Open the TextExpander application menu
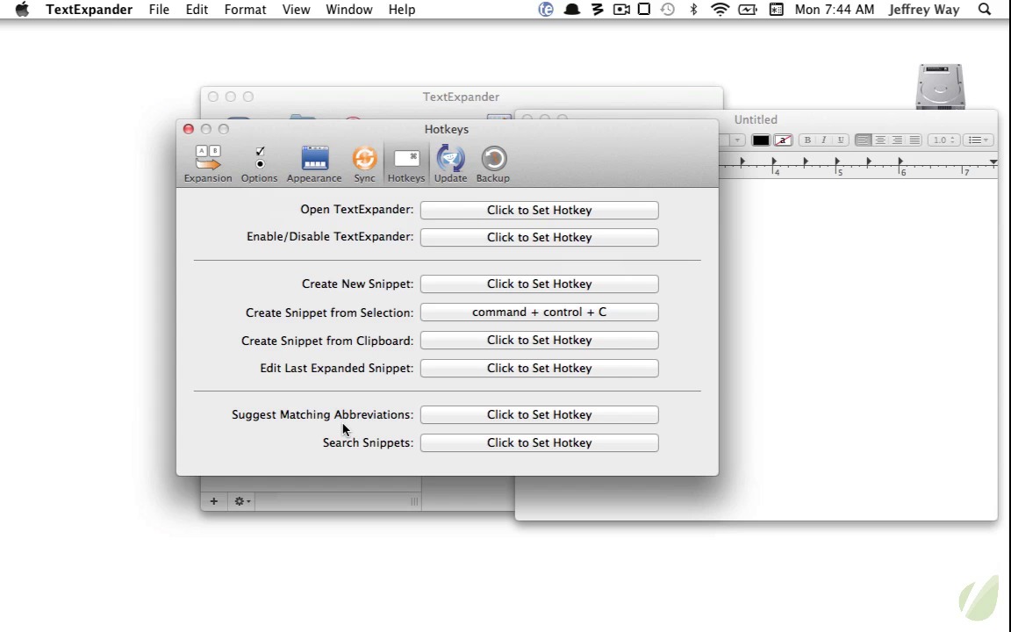The image size is (1011, 632). click(x=89, y=10)
